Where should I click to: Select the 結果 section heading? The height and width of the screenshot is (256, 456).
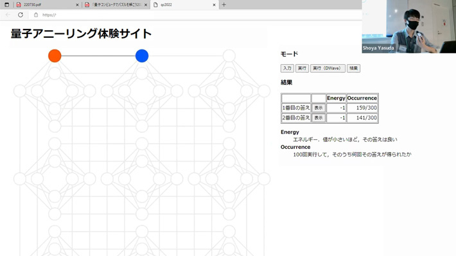click(286, 83)
